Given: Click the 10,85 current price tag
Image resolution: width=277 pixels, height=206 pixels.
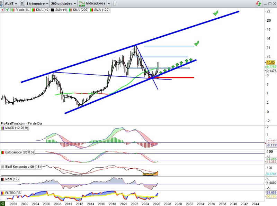Looking at the screenshot, I should [270, 62].
